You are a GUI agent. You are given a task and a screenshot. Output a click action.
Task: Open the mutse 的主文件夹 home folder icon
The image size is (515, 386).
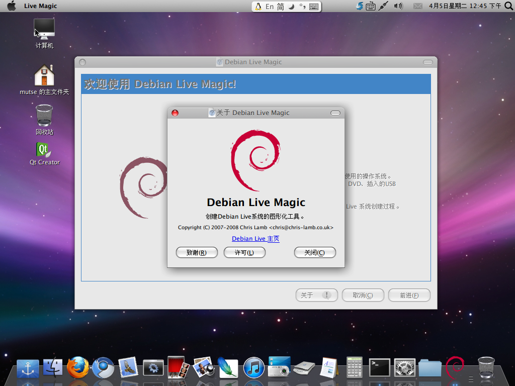(44, 80)
